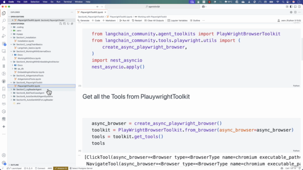Click Section6_PlaywrightToolkit breadcrumb
The image size is (303, 170).
(x=91, y=17)
